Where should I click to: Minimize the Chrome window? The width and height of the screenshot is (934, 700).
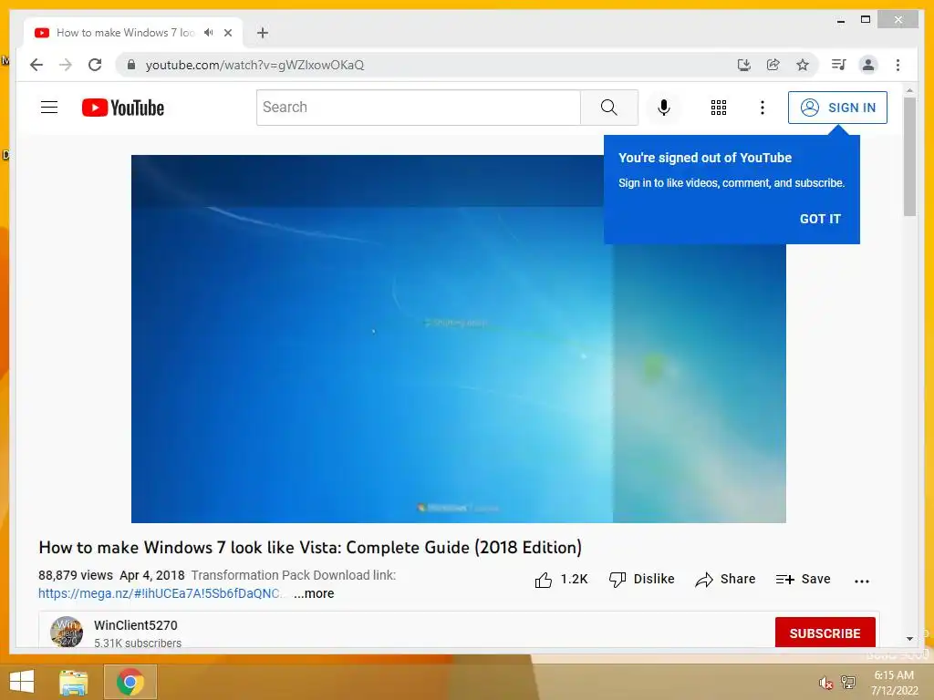click(840, 20)
